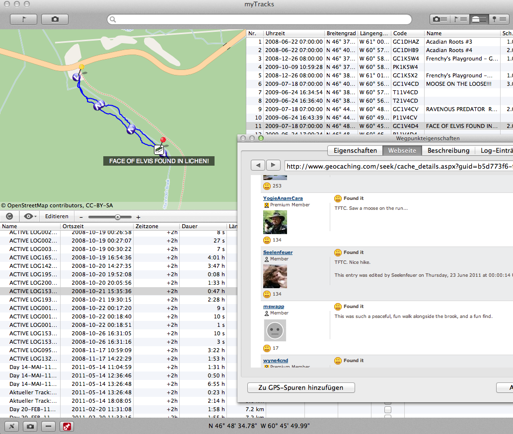The image size is (513, 434).
Task: Click the Premium Member badge under YogieAnamCara
Action: point(266,205)
